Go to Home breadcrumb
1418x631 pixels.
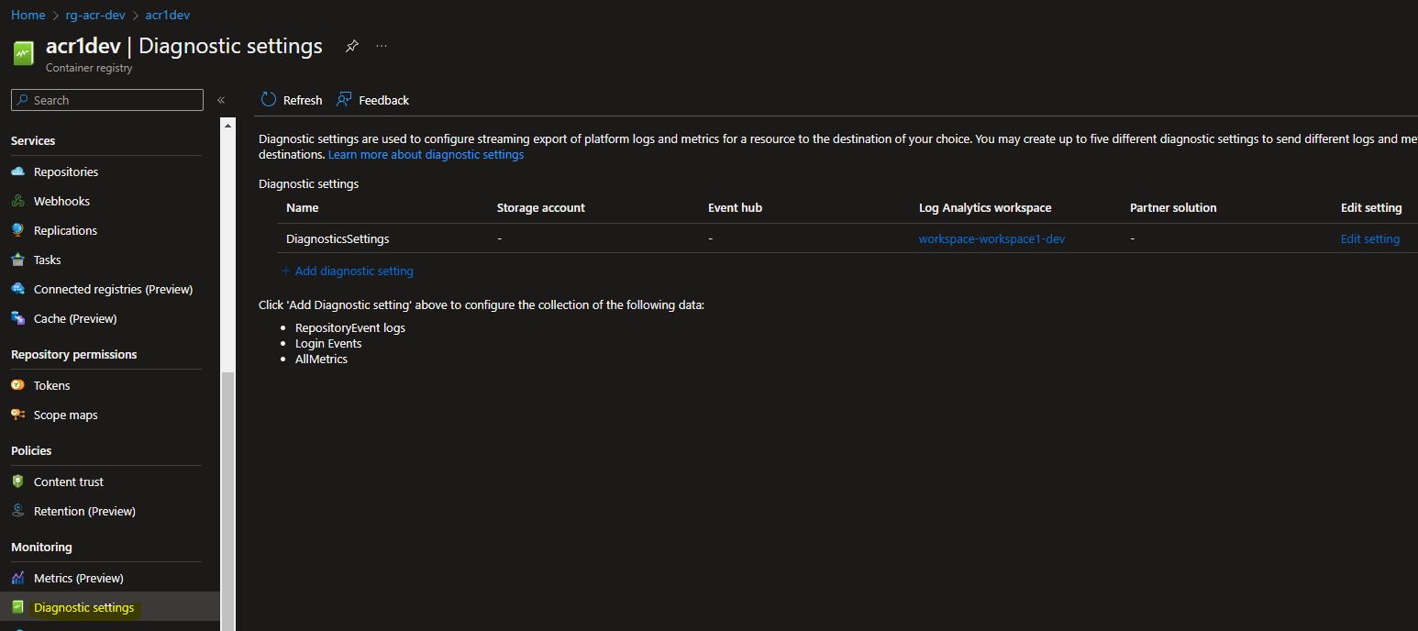tap(28, 15)
